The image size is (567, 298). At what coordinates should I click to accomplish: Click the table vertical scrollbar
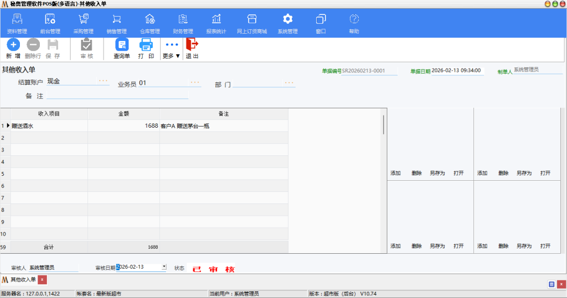[x=383, y=125]
